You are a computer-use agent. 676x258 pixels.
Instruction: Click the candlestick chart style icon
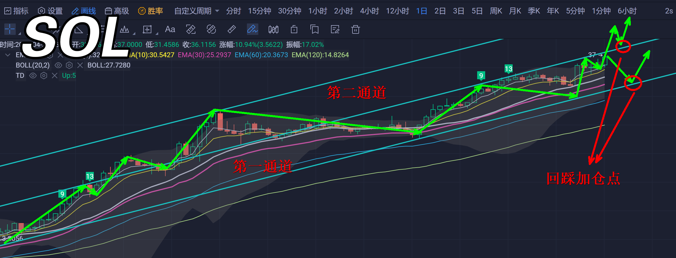point(273,29)
